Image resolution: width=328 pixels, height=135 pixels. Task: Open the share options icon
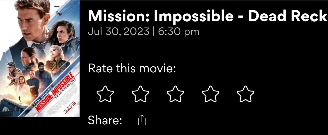click(x=142, y=120)
